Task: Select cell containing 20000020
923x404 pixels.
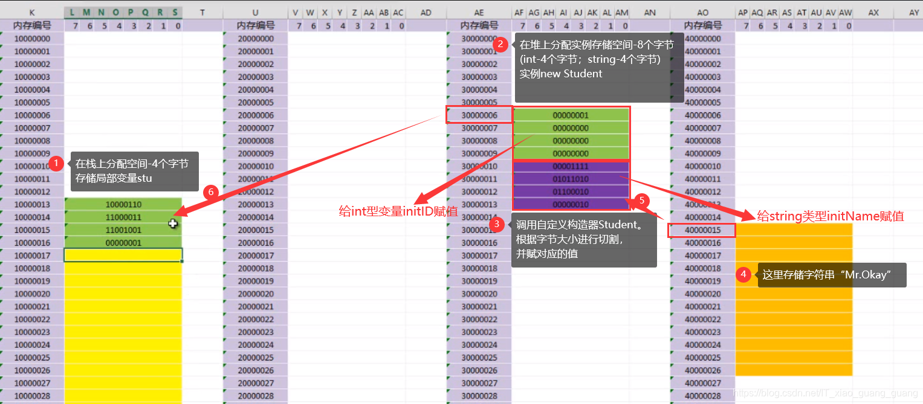Action: pos(255,293)
